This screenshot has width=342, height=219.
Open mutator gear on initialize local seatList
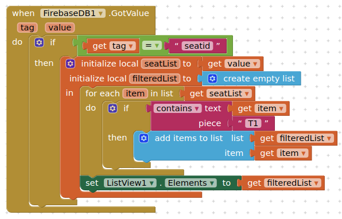(x=70, y=64)
